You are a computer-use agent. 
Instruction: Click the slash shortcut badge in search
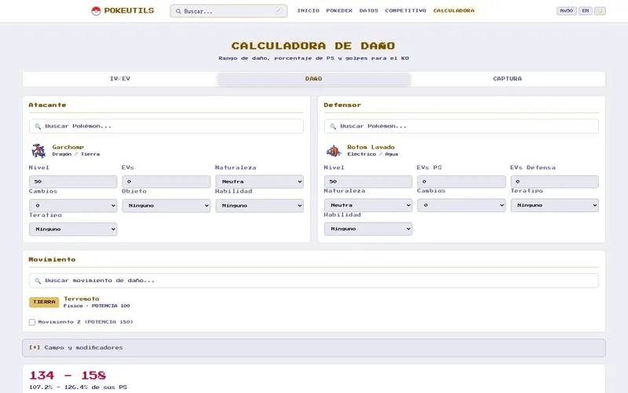[278, 11]
